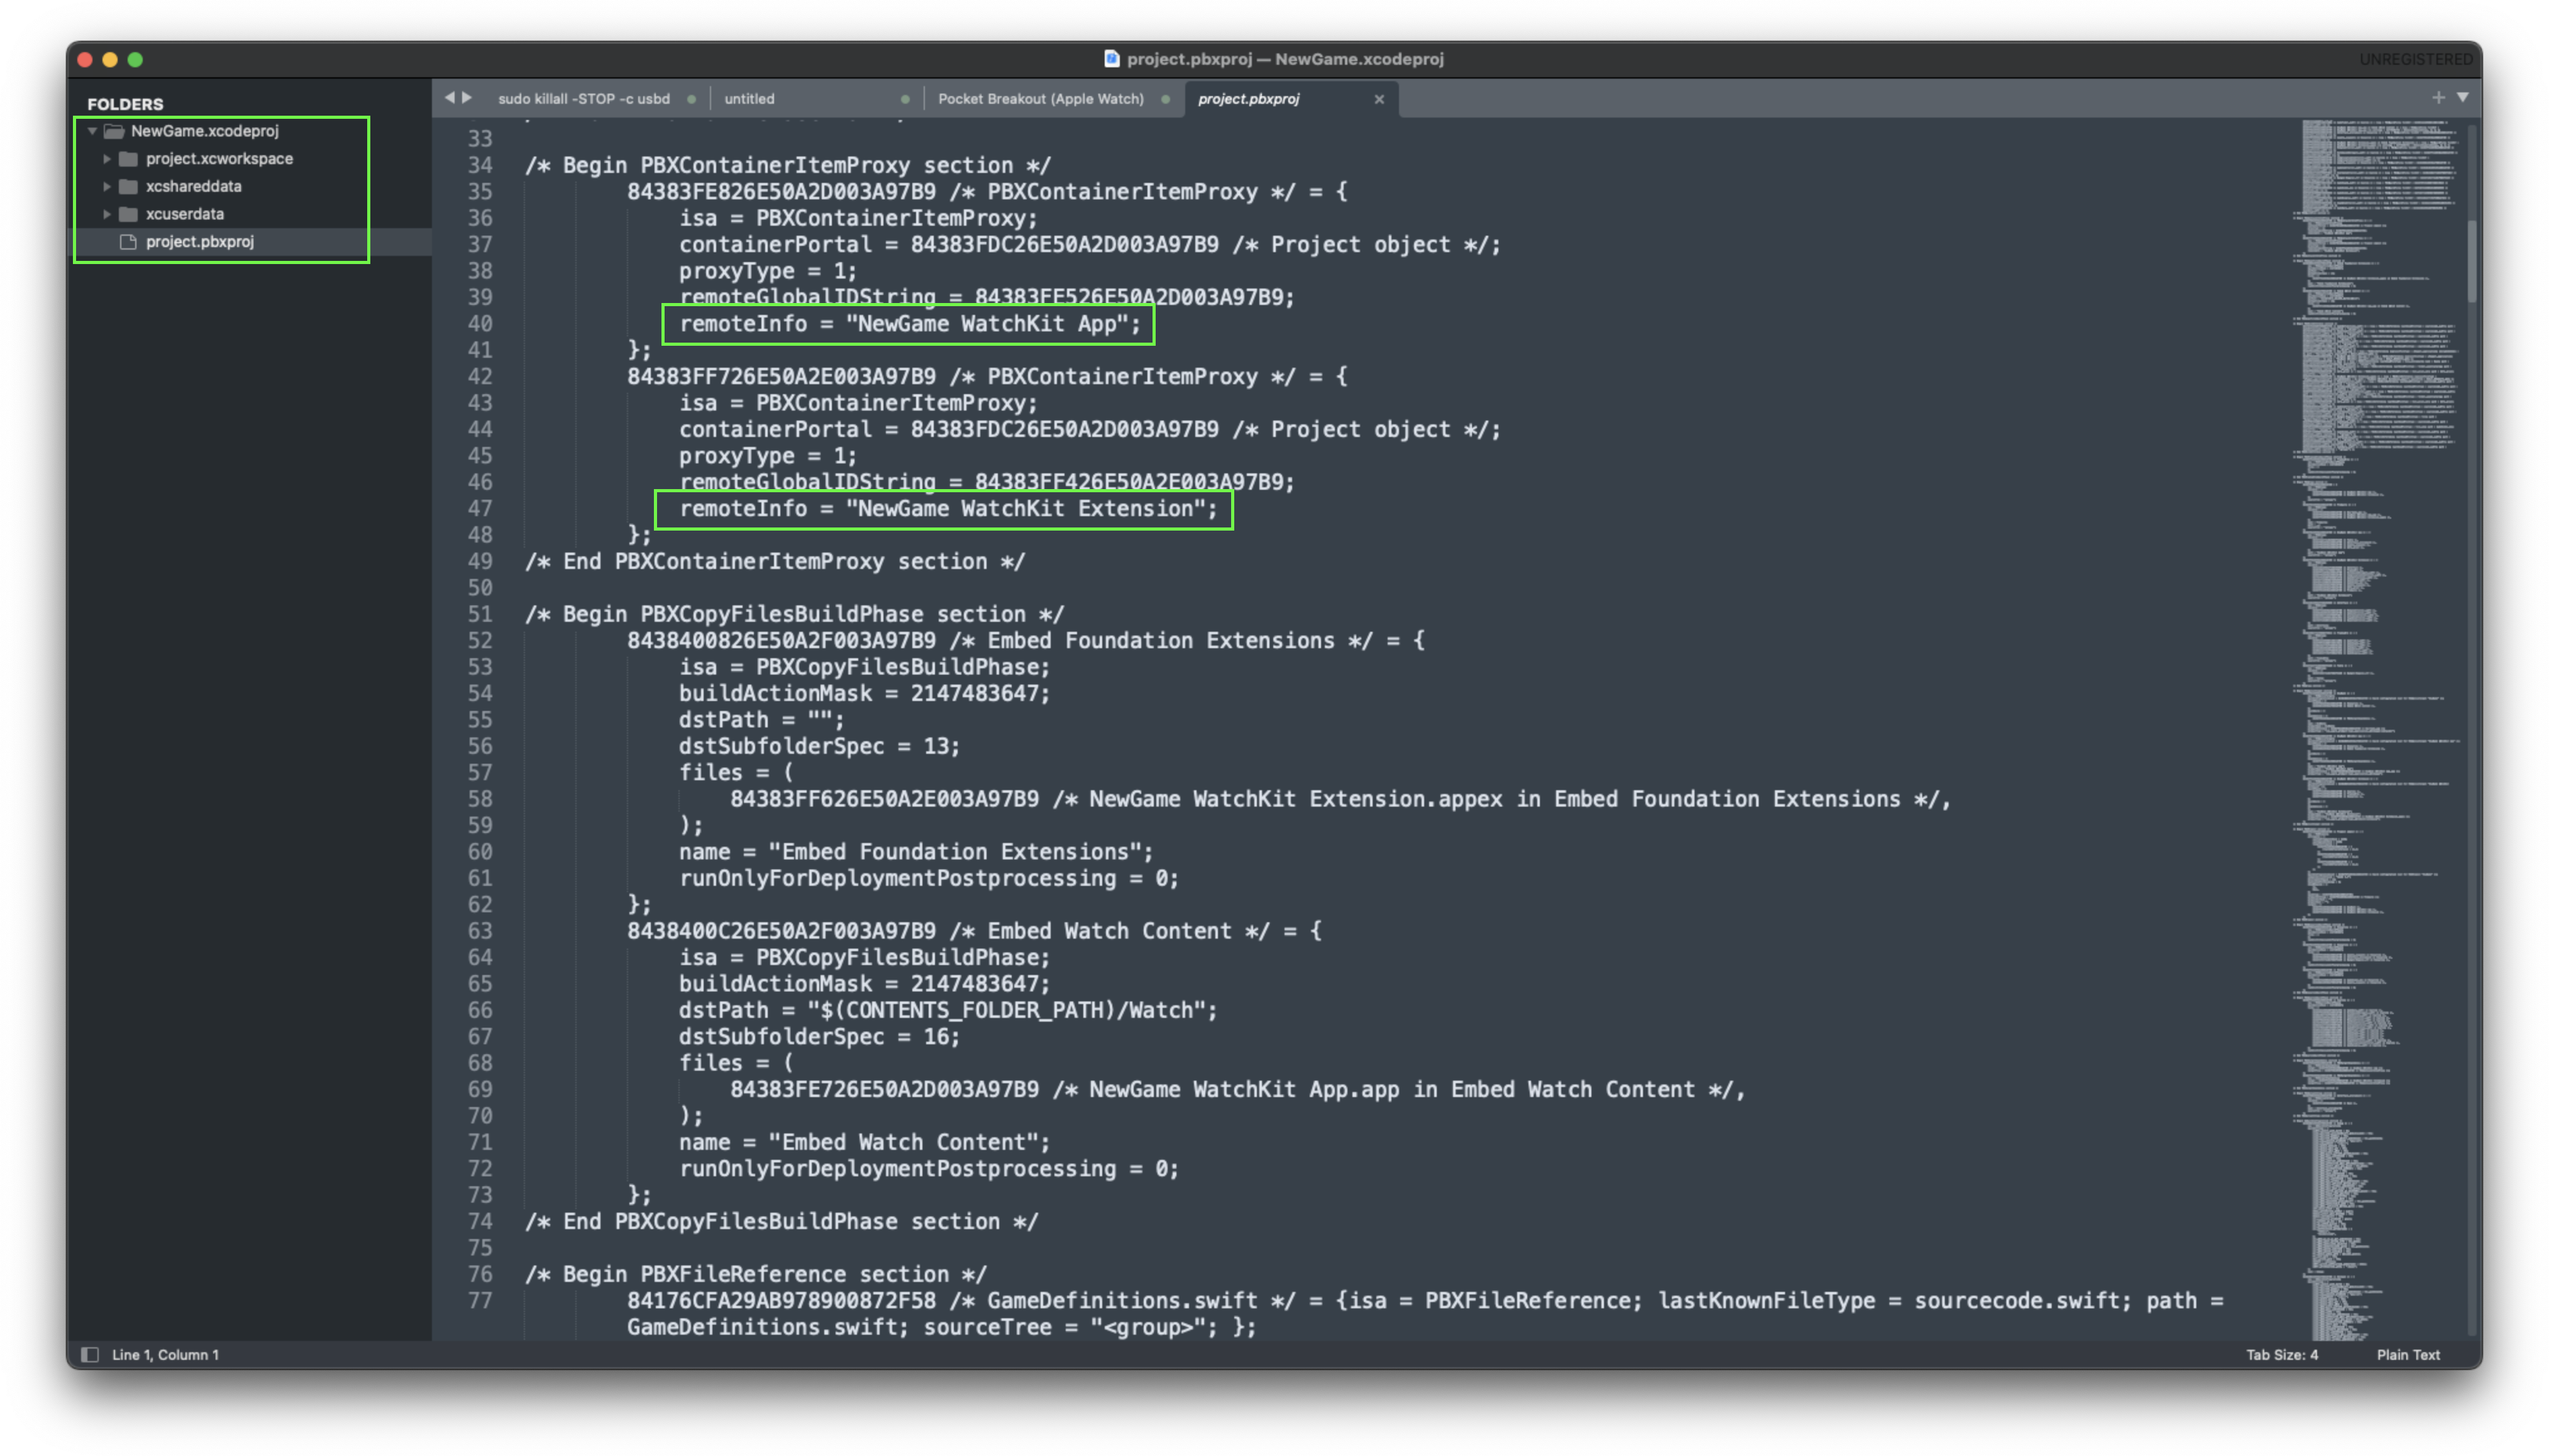
Task: Expand the xcuserdata folder arrow
Action: (107, 214)
